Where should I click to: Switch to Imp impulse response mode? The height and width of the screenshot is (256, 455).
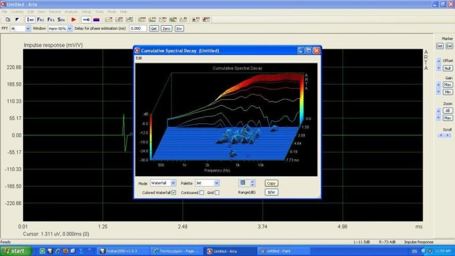(30, 19)
